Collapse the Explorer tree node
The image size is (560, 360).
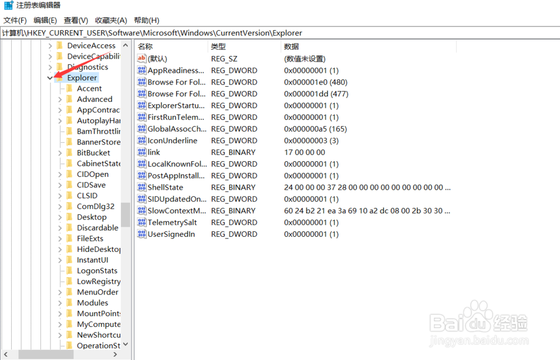(x=50, y=78)
